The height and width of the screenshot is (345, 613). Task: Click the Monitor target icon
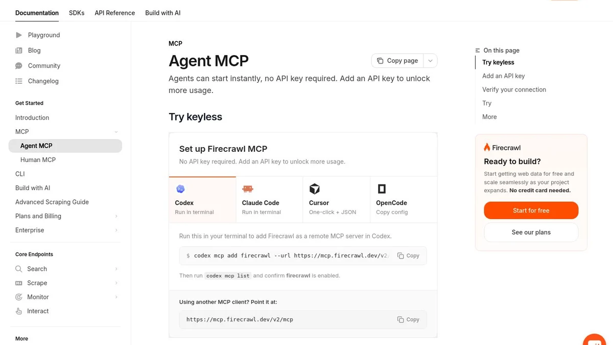19,297
